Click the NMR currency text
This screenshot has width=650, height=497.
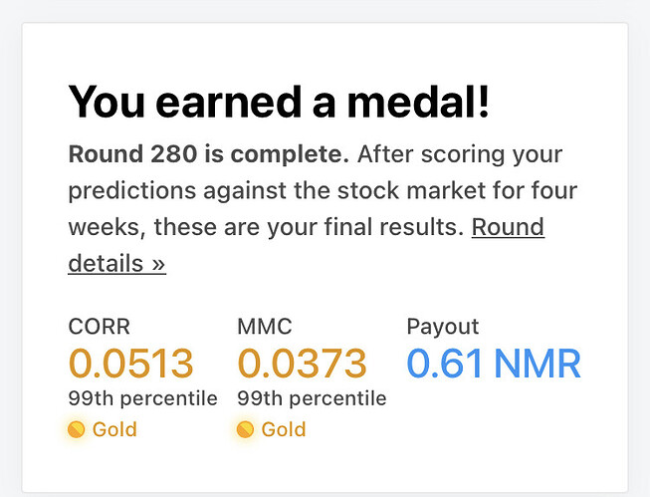point(538,364)
